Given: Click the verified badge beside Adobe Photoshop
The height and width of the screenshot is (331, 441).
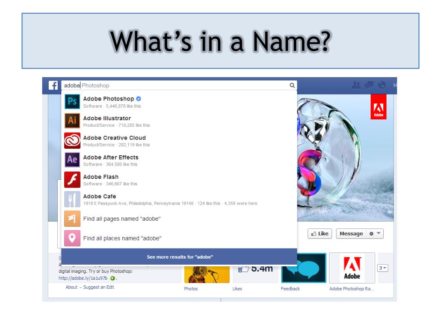Looking at the screenshot, I should point(138,99).
